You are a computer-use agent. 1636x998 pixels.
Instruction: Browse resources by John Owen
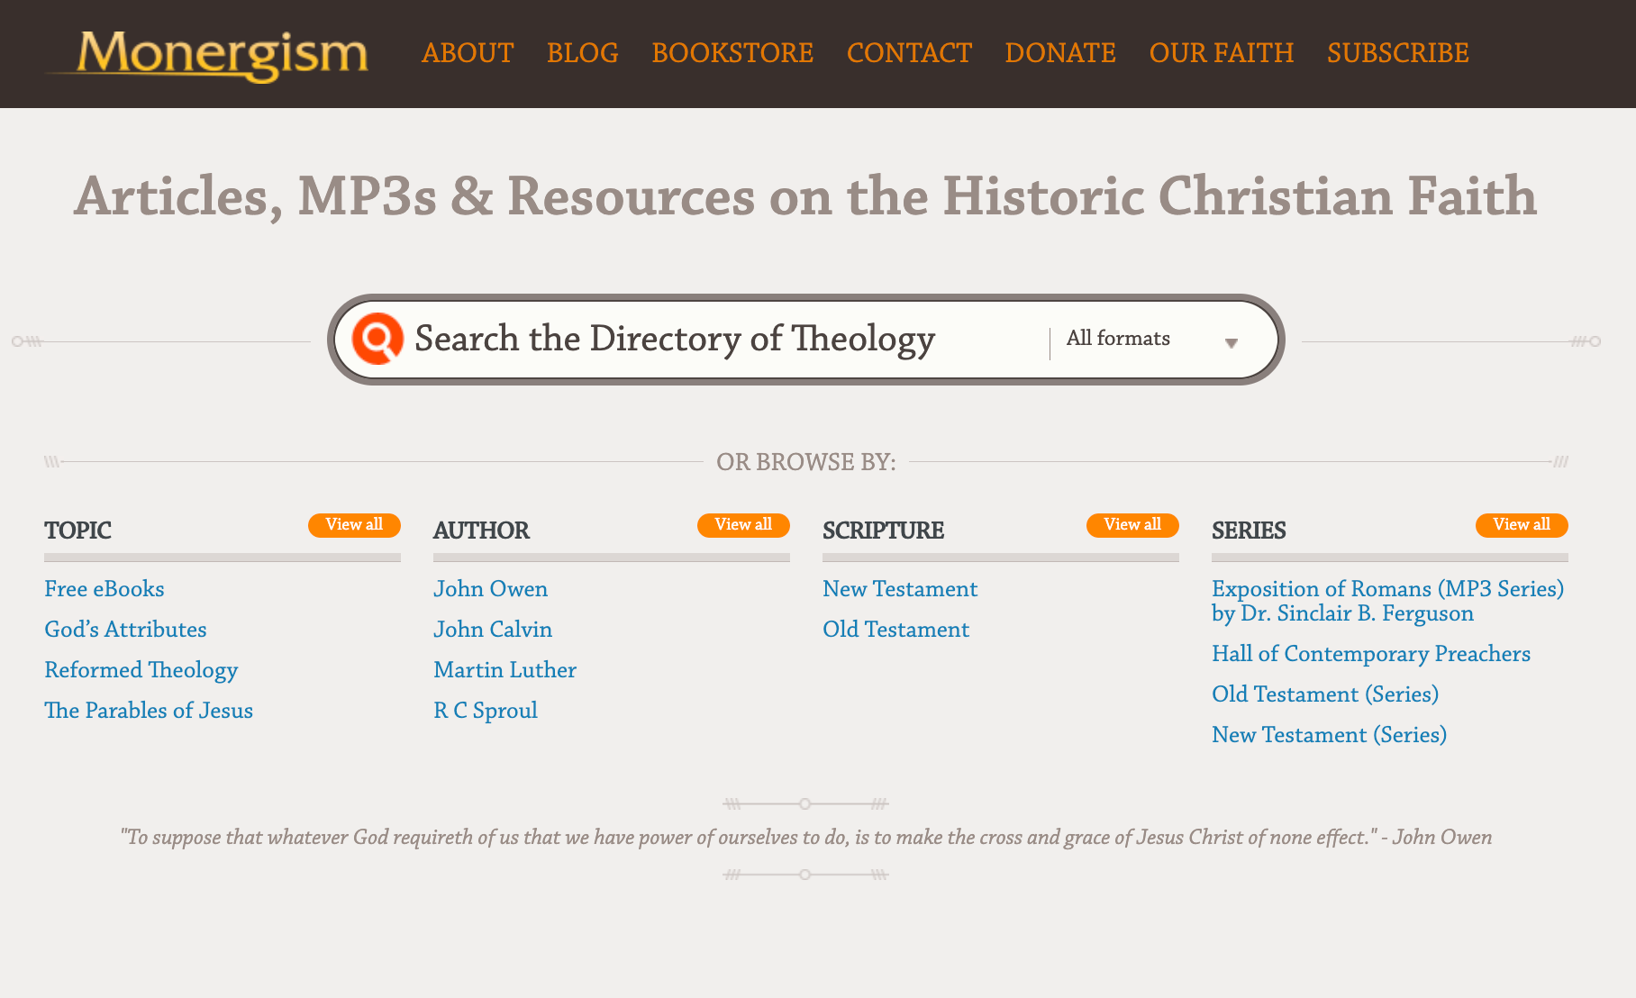(491, 589)
